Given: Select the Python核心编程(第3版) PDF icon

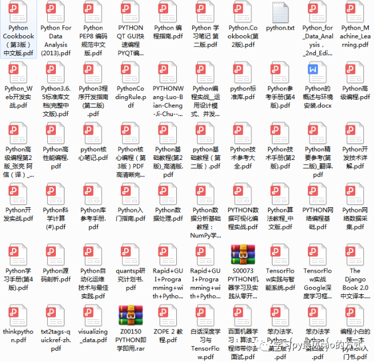Looking at the screenshot, I should coord(131,133).
